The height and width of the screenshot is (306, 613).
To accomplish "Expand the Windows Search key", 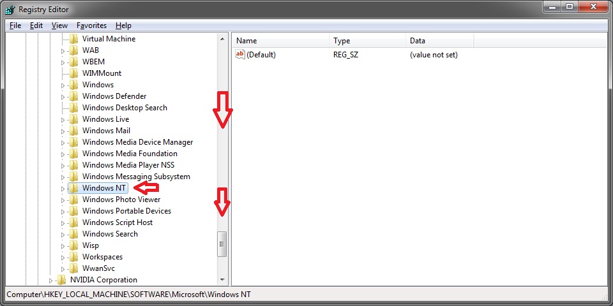I will coord(63,234).
